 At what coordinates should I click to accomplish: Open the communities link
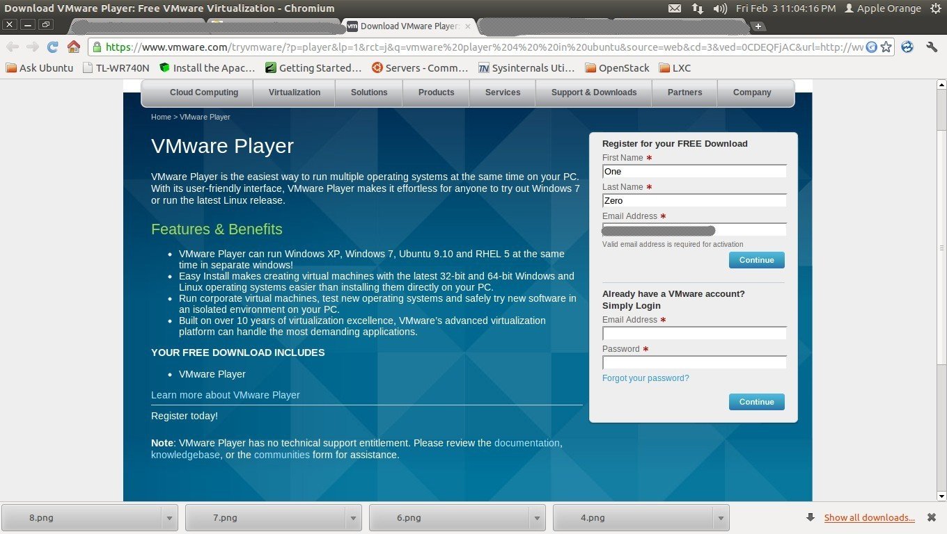[282, 455]
